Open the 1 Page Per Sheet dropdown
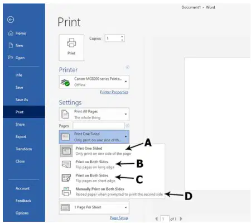Image resolution: width=251 pixels, height=223 pixels. pyautogui.click(x=94, y=207)
